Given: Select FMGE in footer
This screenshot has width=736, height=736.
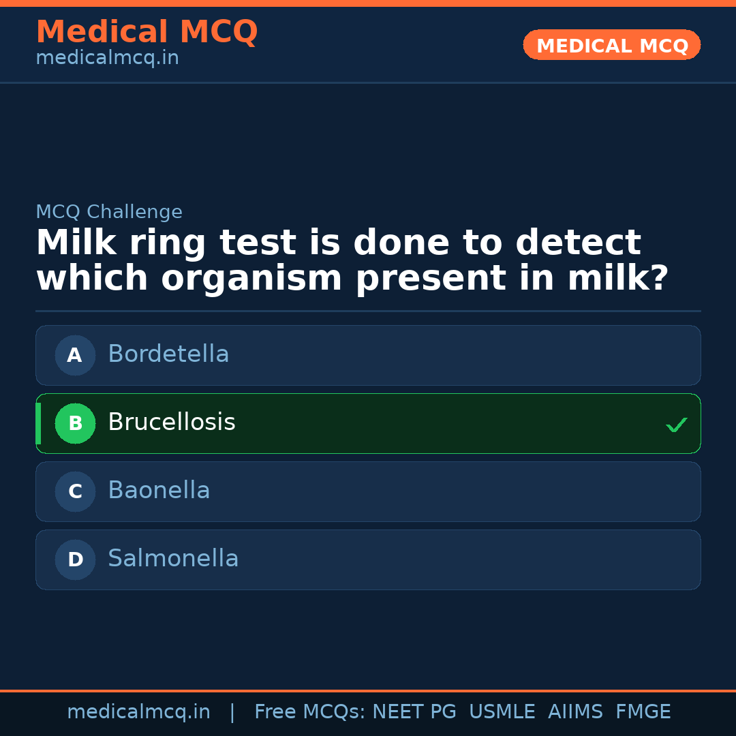Looking at the screenshot, I should pyautogui.click(x=643, y=712).
